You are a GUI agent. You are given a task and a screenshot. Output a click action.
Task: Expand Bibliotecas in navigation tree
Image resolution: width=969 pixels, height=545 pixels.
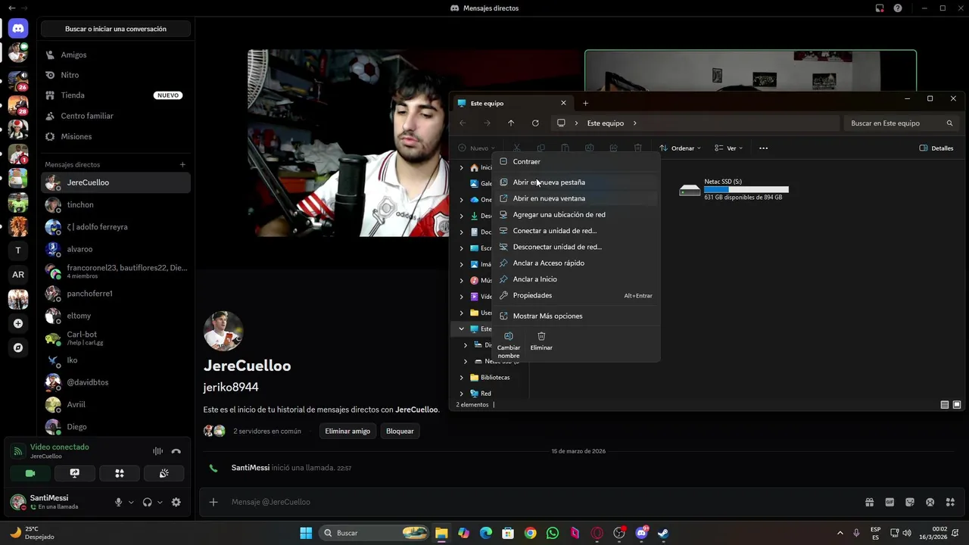[x=461, y=377]
